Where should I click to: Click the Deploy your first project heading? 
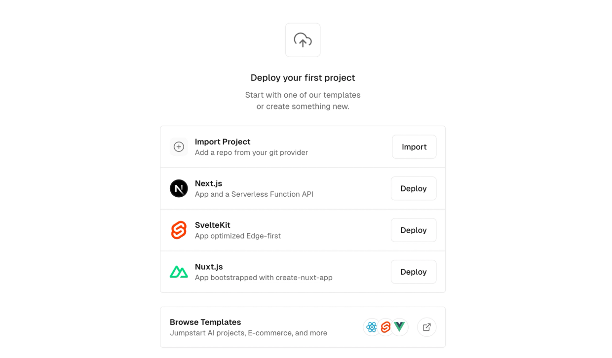[x=303, y=77]
